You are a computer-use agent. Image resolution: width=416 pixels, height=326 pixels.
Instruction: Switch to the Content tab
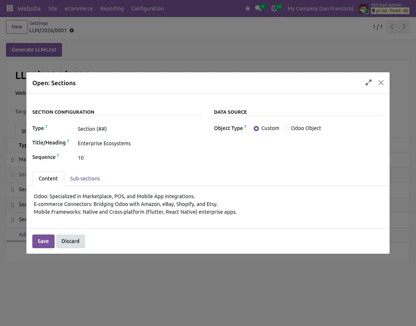pos(48,179)
